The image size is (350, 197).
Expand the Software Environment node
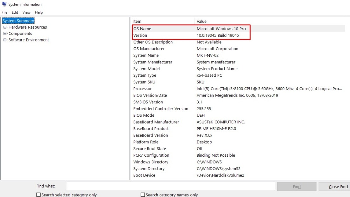click(5, 40)
